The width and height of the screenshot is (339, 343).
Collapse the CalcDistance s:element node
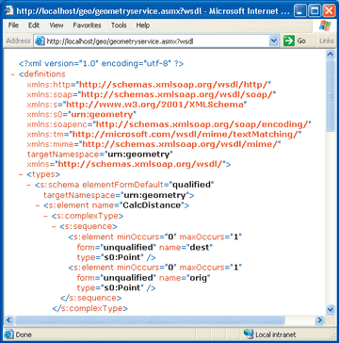(38, 205)
